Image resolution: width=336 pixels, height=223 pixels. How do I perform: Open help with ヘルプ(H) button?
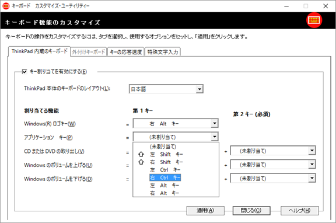(300, 211)
